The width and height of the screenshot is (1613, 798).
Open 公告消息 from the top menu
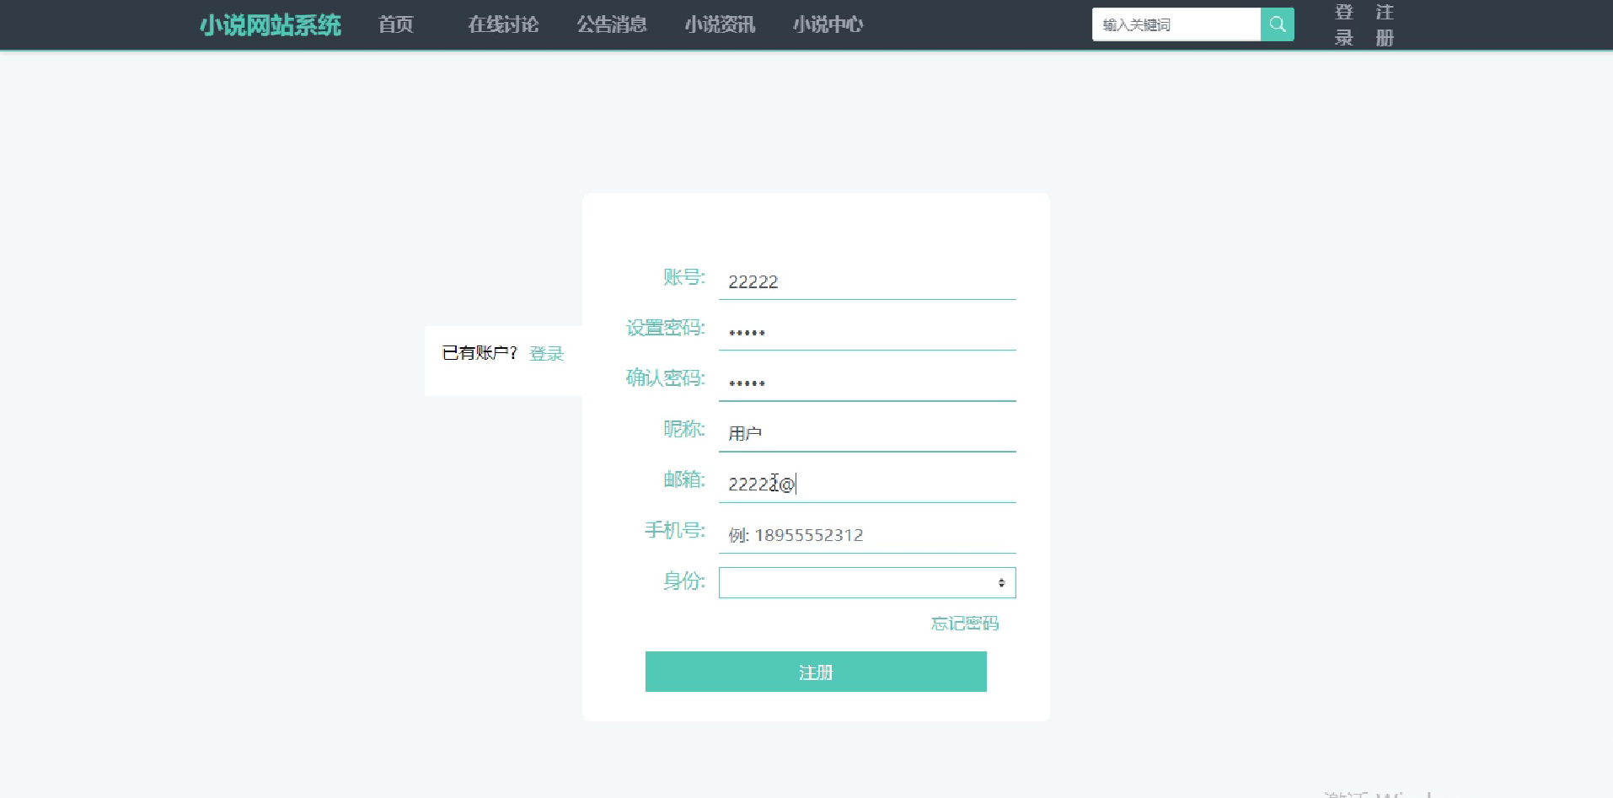coord(611,24)
